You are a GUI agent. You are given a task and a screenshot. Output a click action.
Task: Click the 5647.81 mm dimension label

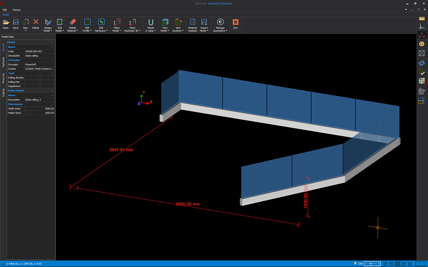pos(121,150)
